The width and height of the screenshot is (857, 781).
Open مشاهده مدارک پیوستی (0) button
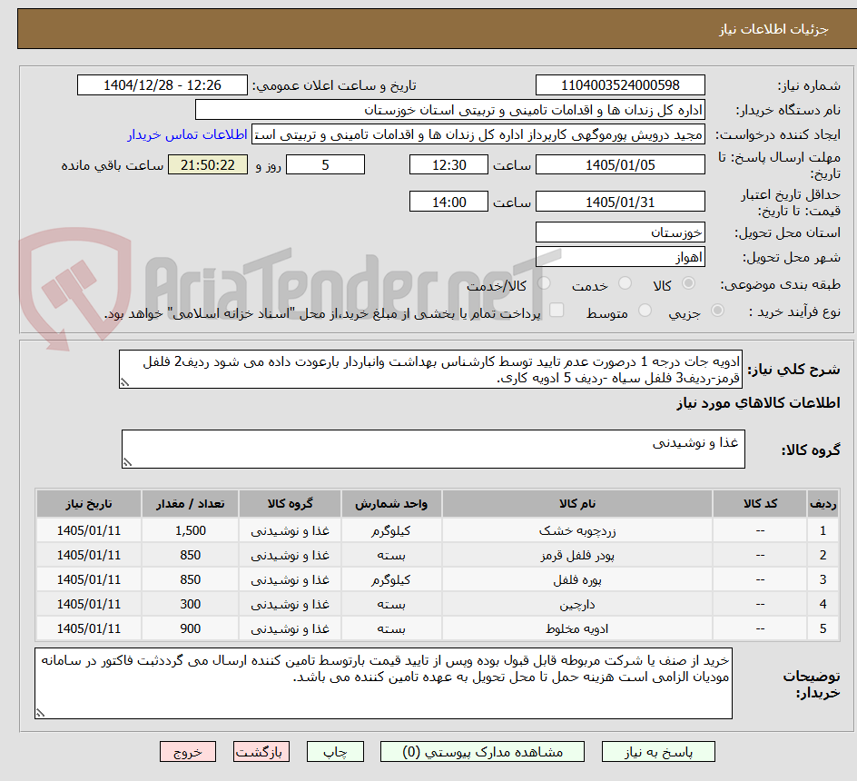pyautogui.click(x=482, y=752)
